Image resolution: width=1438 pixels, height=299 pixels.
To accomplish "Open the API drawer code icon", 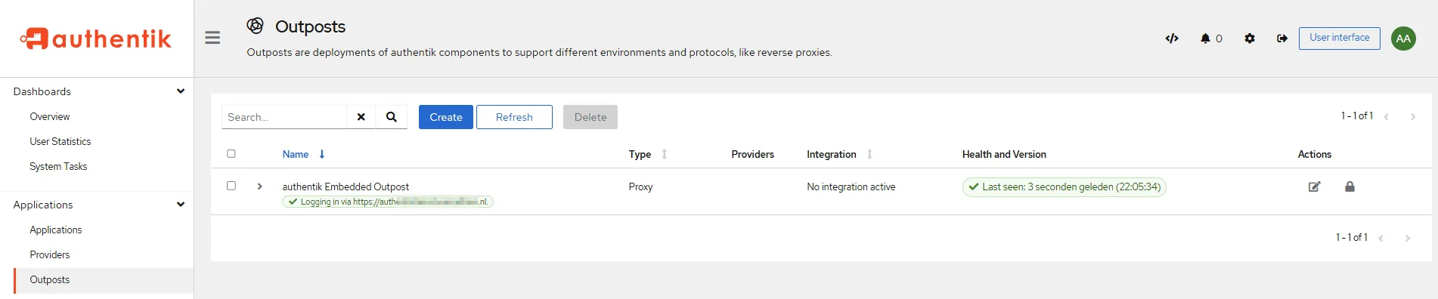I will [x=1172, y=39].
